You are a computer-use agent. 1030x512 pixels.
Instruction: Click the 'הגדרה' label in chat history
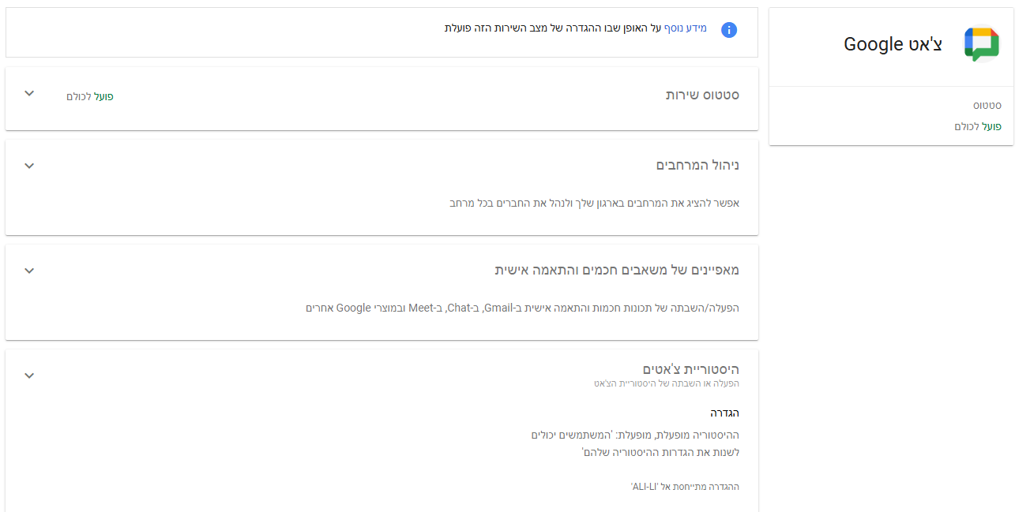click(724, 413)
